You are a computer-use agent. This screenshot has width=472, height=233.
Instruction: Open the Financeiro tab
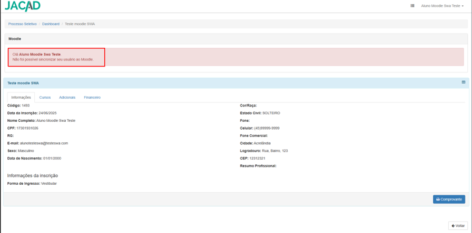click(x=92, y=98)
